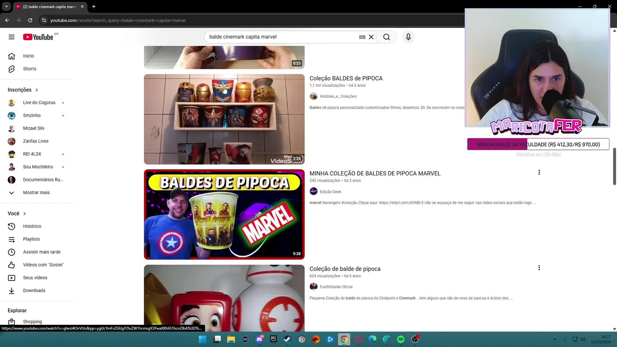Visit Edição Geek channel
Image resolution: width=617 pixels, height=347 pixels.
click(x=330, y=192)
